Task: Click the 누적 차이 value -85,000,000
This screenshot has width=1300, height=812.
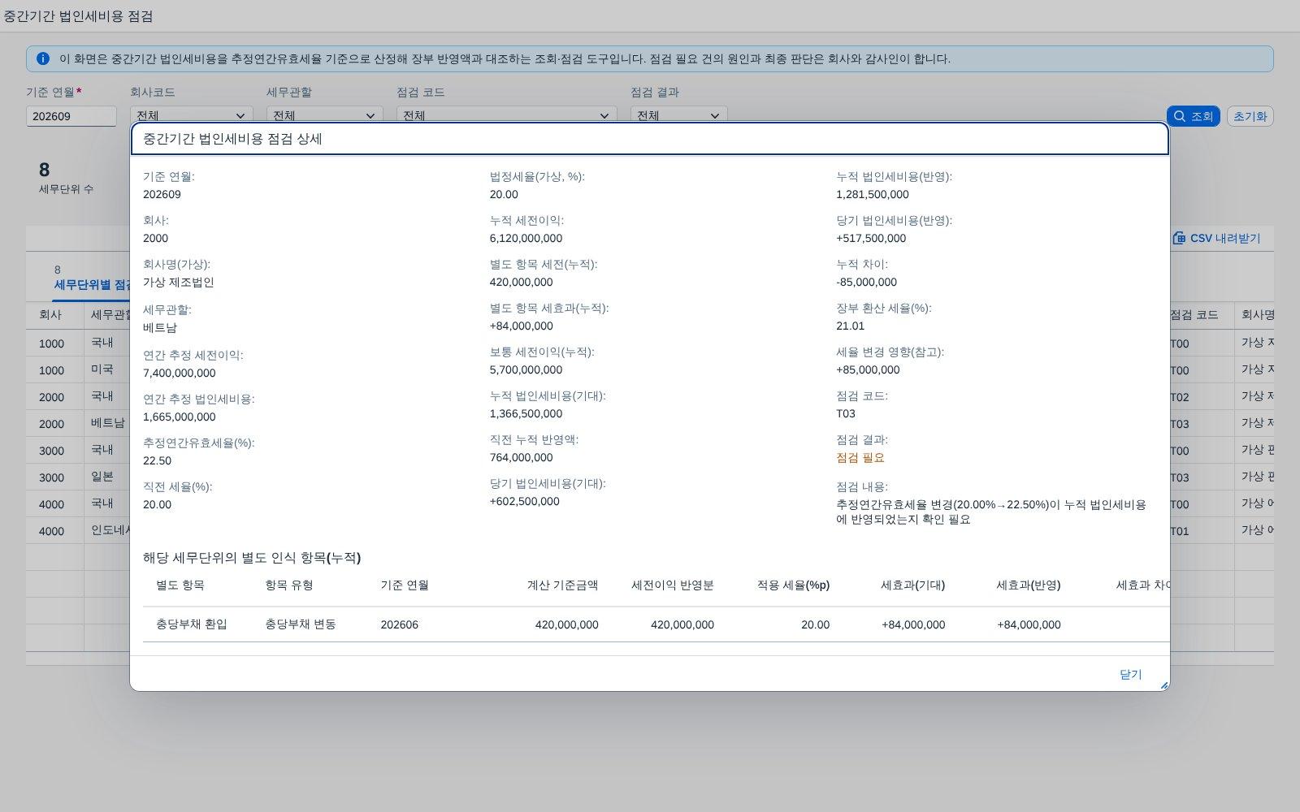Action: [x=866, y=282]
